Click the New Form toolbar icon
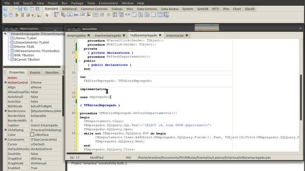Screen dimensions: 305x171 pyautogui.click(x=32, y=9)
